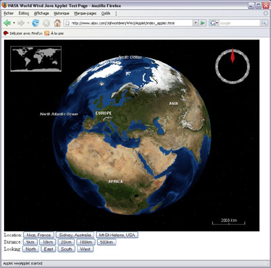Click the Forward navigation arrow
271x268 pixels.
[21, 23]
